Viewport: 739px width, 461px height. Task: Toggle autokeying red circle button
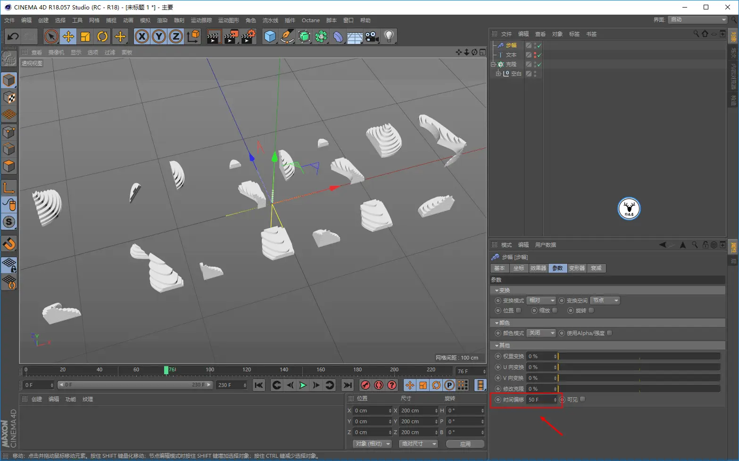click(378, 385)
